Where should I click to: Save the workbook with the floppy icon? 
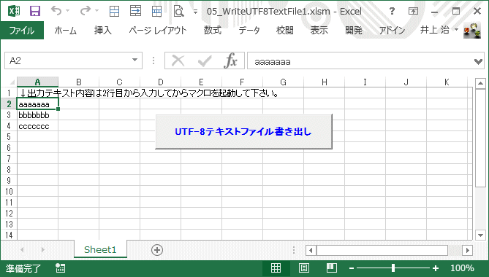click(35, 11)
